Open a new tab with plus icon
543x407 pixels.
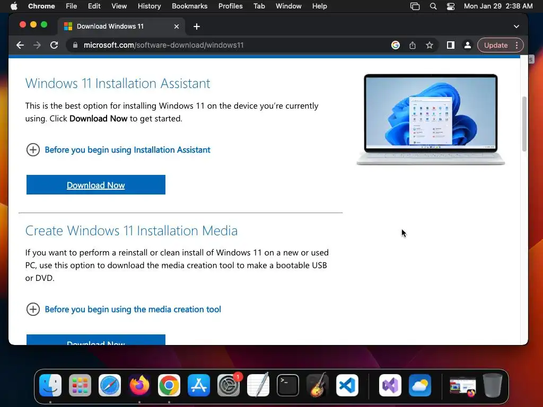[197, 26]
